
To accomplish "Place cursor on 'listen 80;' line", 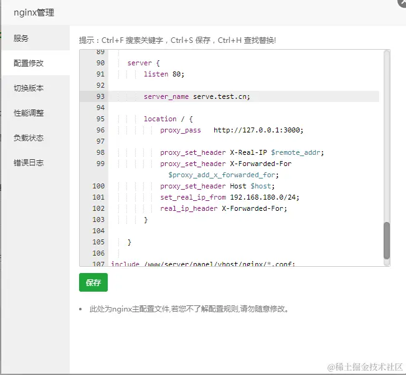I will click(x=164, y=74).
